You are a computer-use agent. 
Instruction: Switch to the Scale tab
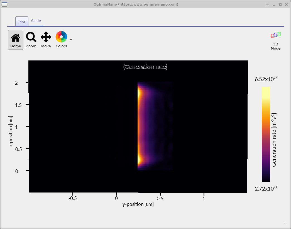pos(36,21)
